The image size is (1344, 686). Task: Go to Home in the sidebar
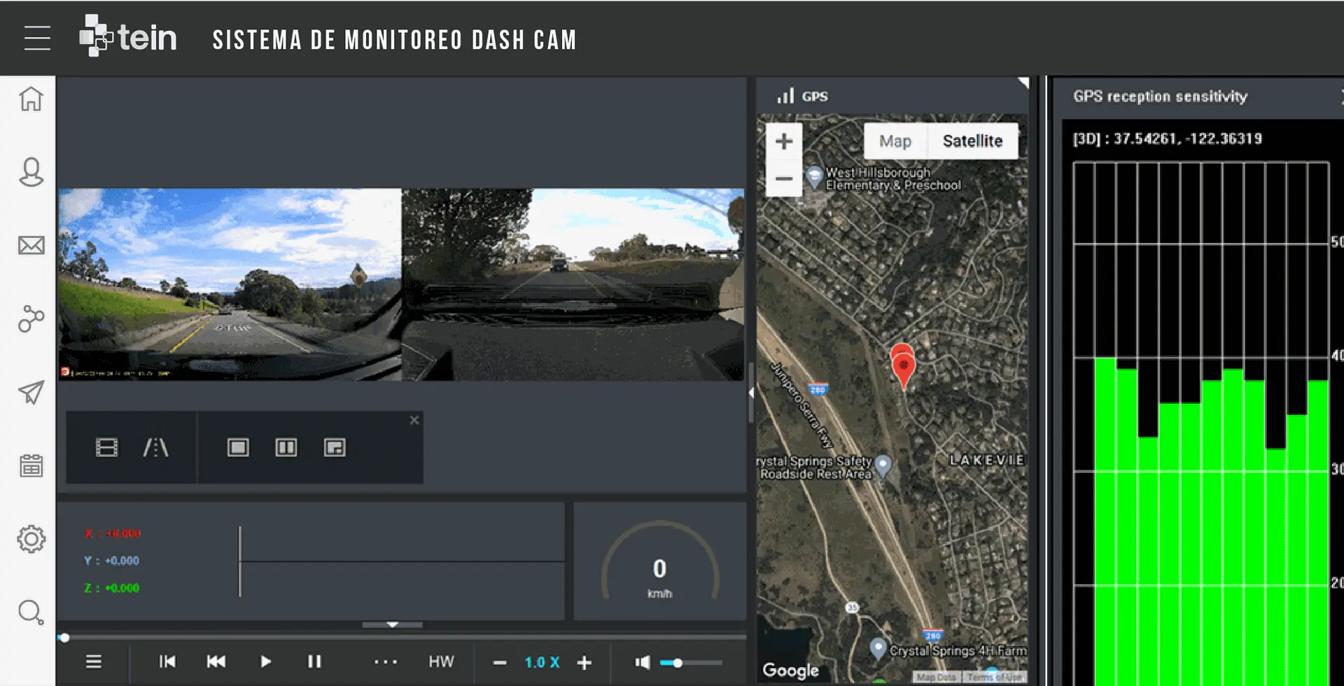(x=31, y=99)
